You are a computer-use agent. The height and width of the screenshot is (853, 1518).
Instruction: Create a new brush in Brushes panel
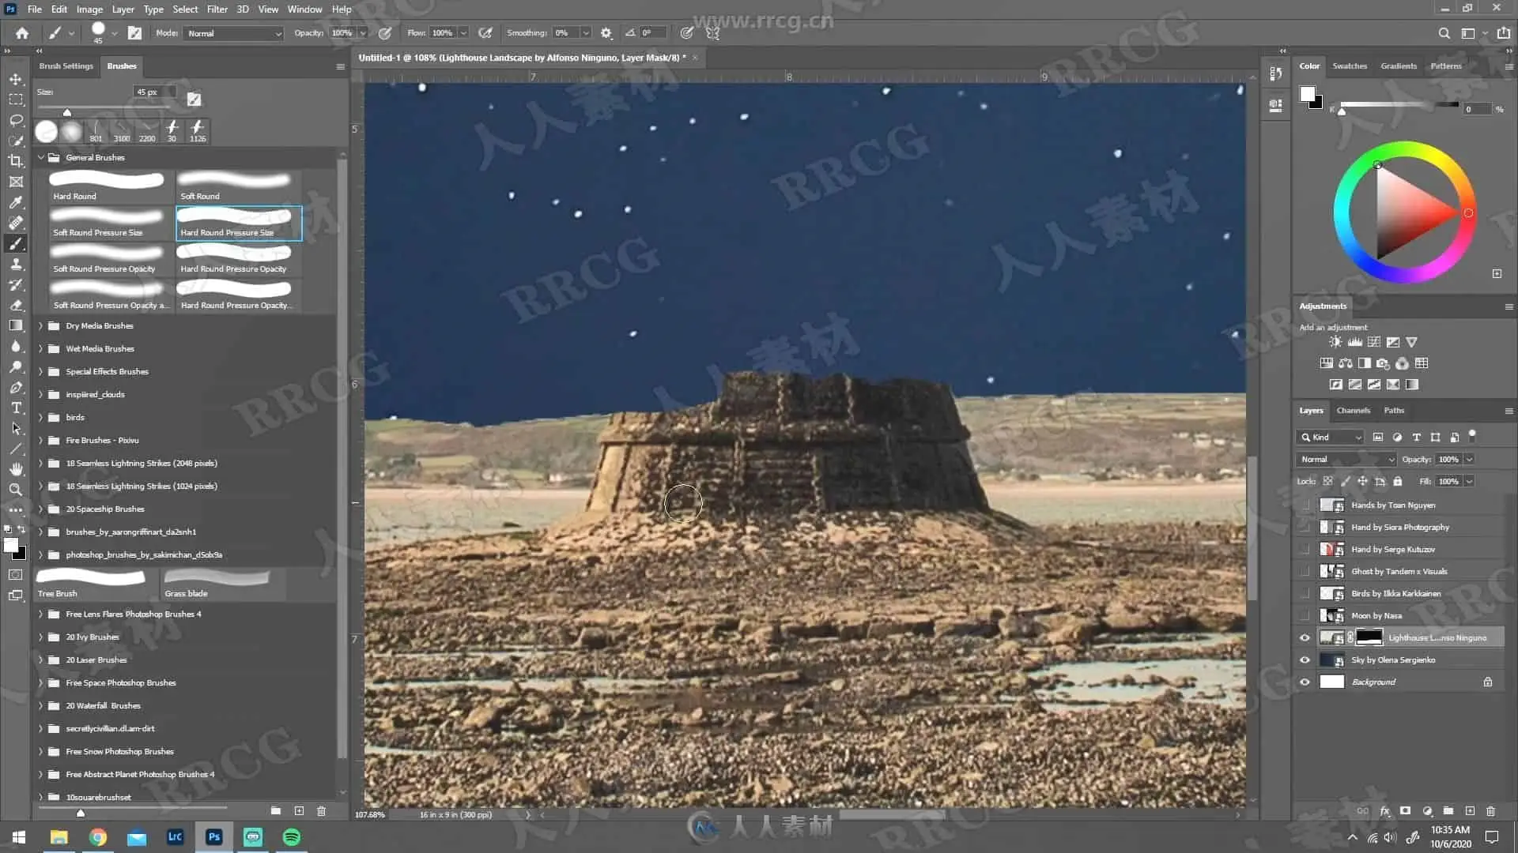pos(299,810)
